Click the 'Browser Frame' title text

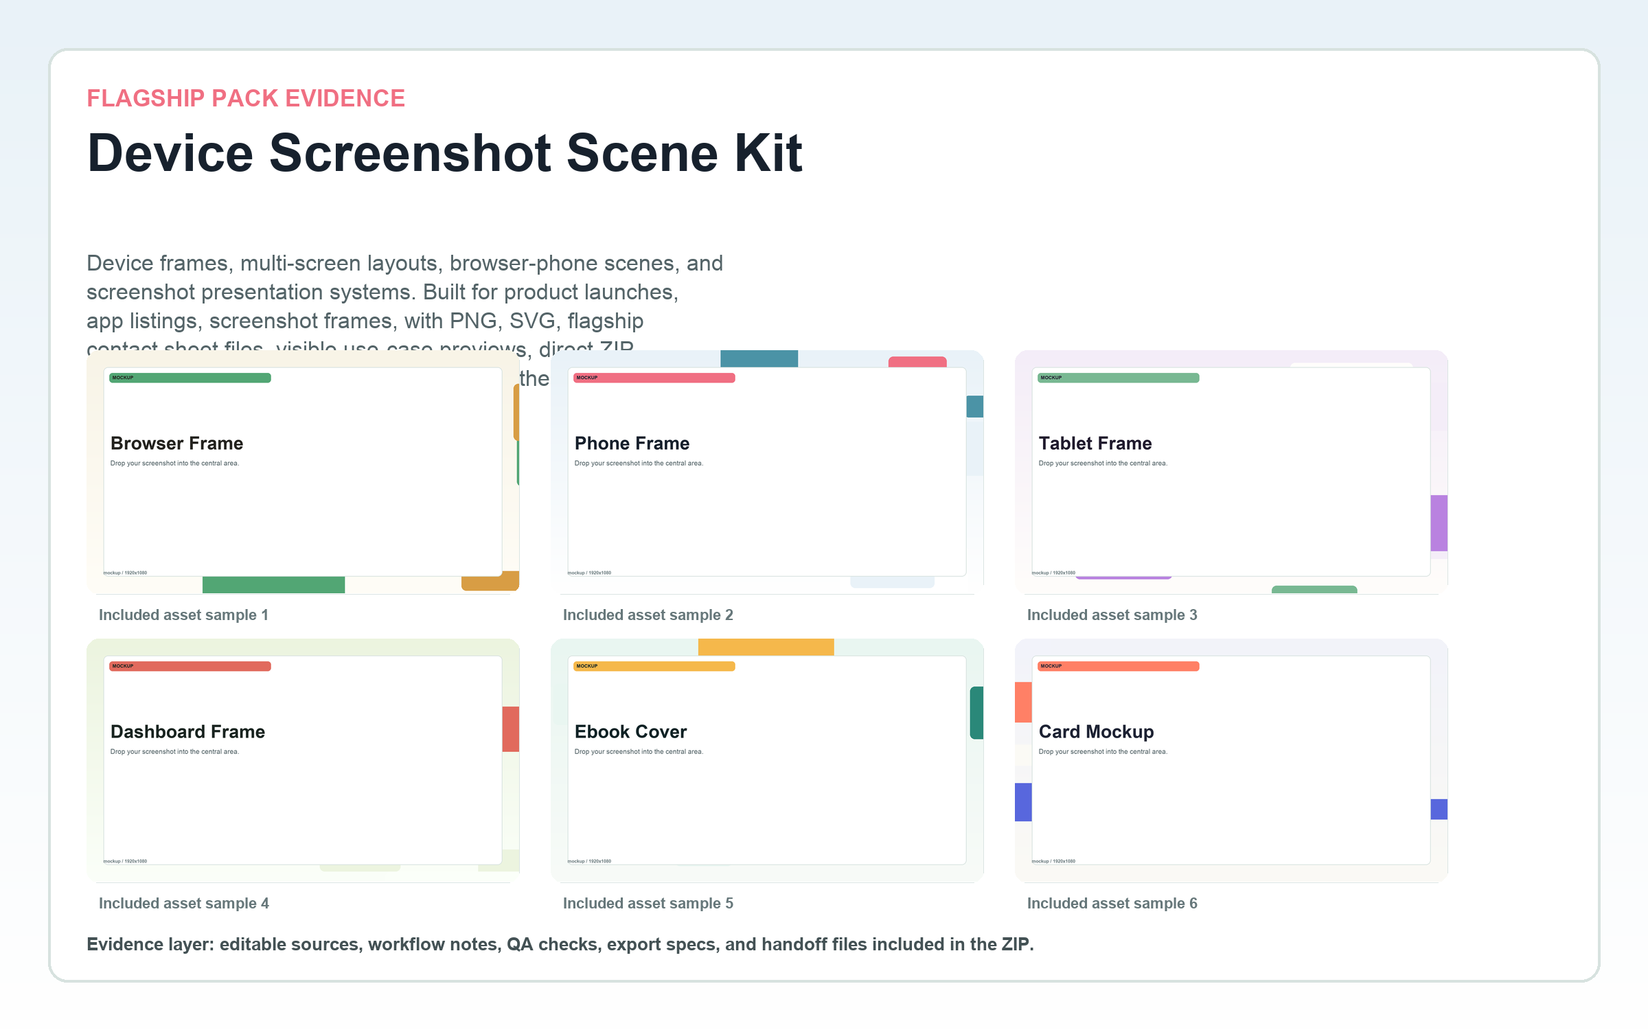coord(176,444)
